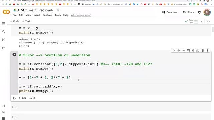Delete the current cell
Viewport: 214px width, 120px height.
203,50
